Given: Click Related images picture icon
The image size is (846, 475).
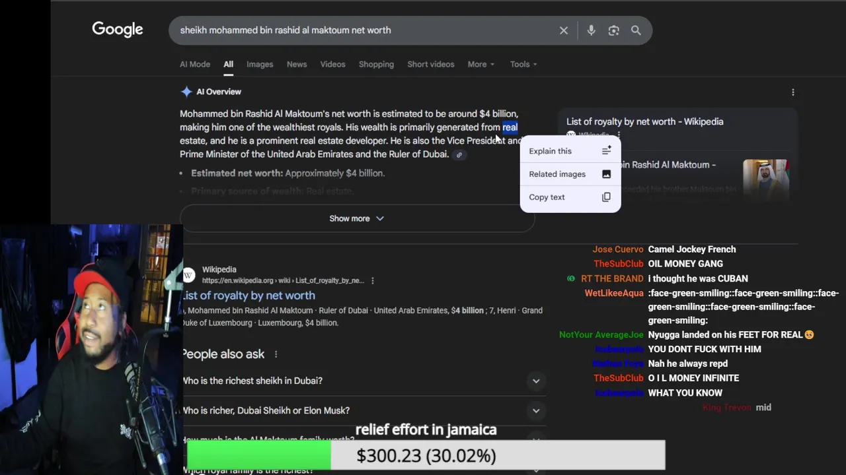Looking at the screenshot, I should pyautogui.click(x=606, y=174).
